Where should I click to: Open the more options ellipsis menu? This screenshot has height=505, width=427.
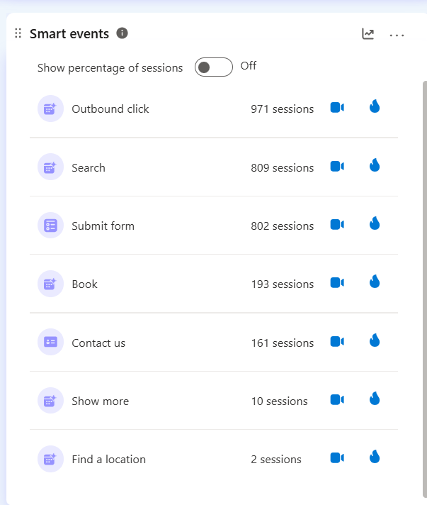pyautogui.click(x=397, y=35)
